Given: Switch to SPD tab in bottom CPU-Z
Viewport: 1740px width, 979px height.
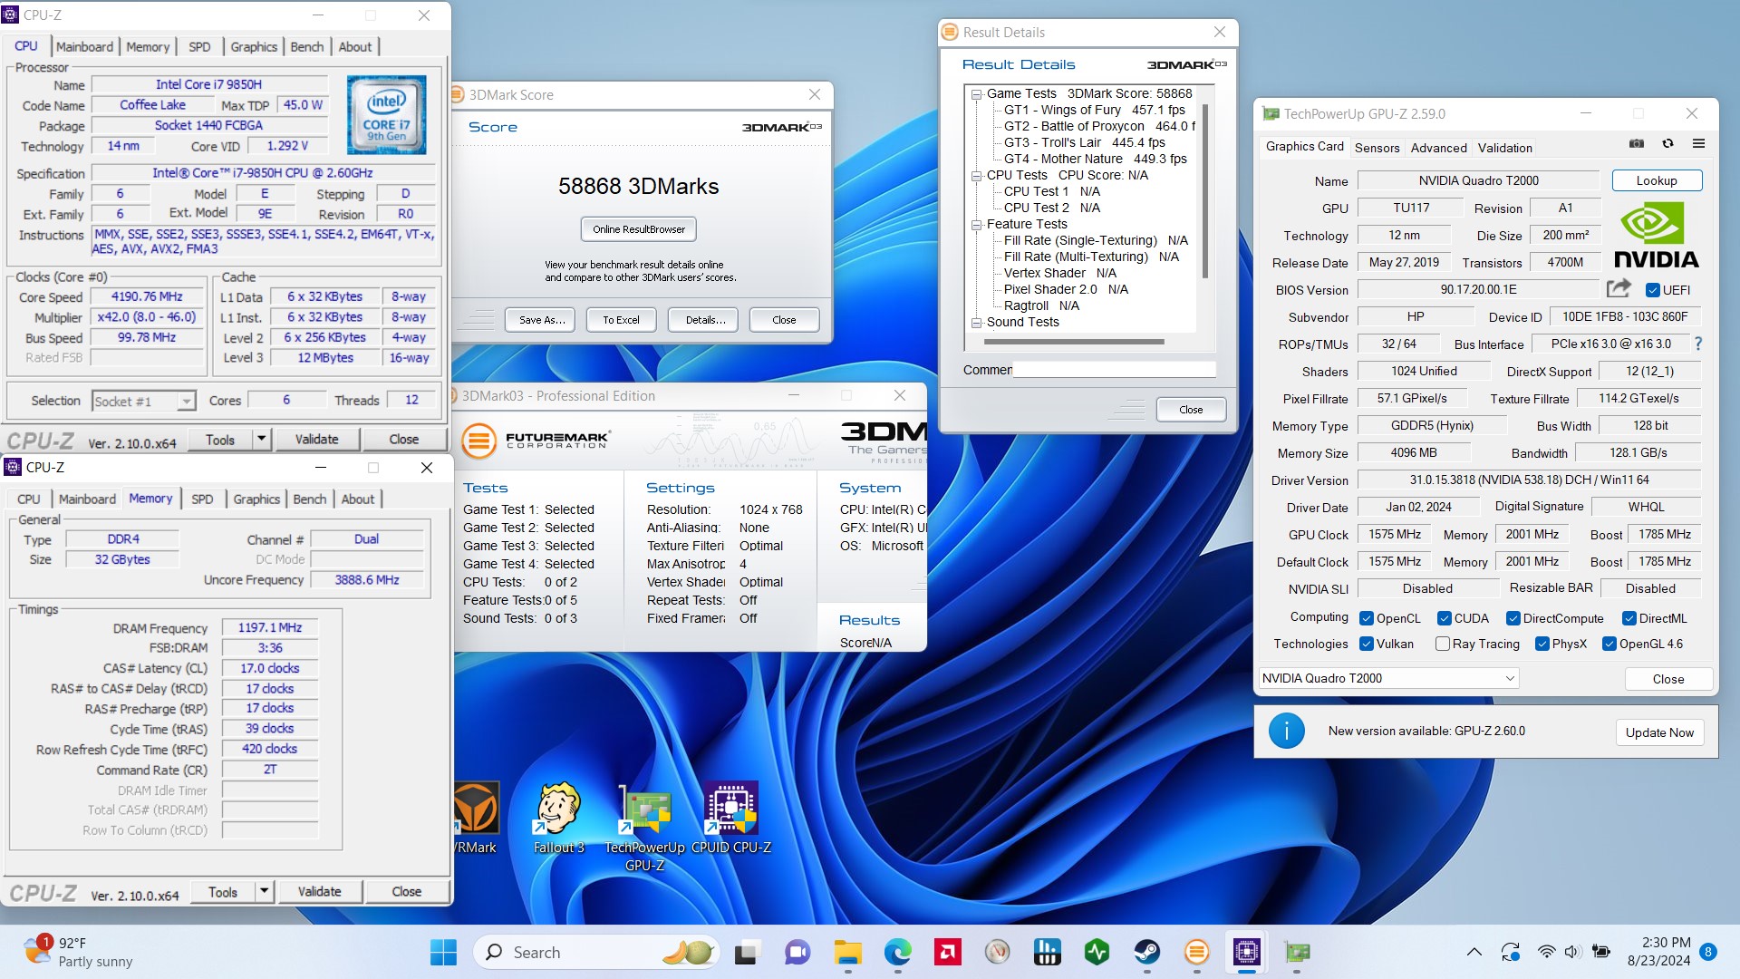Looking at the screenshot, I should click(202, 499).
